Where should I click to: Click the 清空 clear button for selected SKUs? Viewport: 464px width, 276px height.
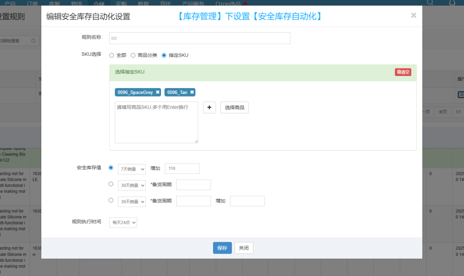(403, 72)
